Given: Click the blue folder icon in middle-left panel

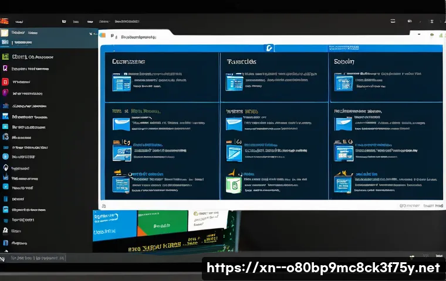Looking at the screenshot, I should 120,124.
